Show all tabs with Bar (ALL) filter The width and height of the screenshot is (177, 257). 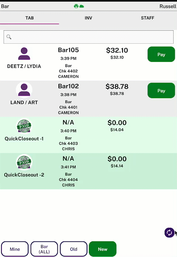click(x=44, y=249)
